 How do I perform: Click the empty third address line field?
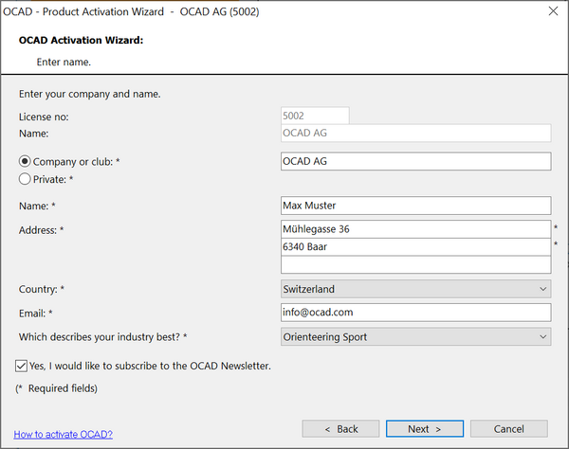coord(416,264)
